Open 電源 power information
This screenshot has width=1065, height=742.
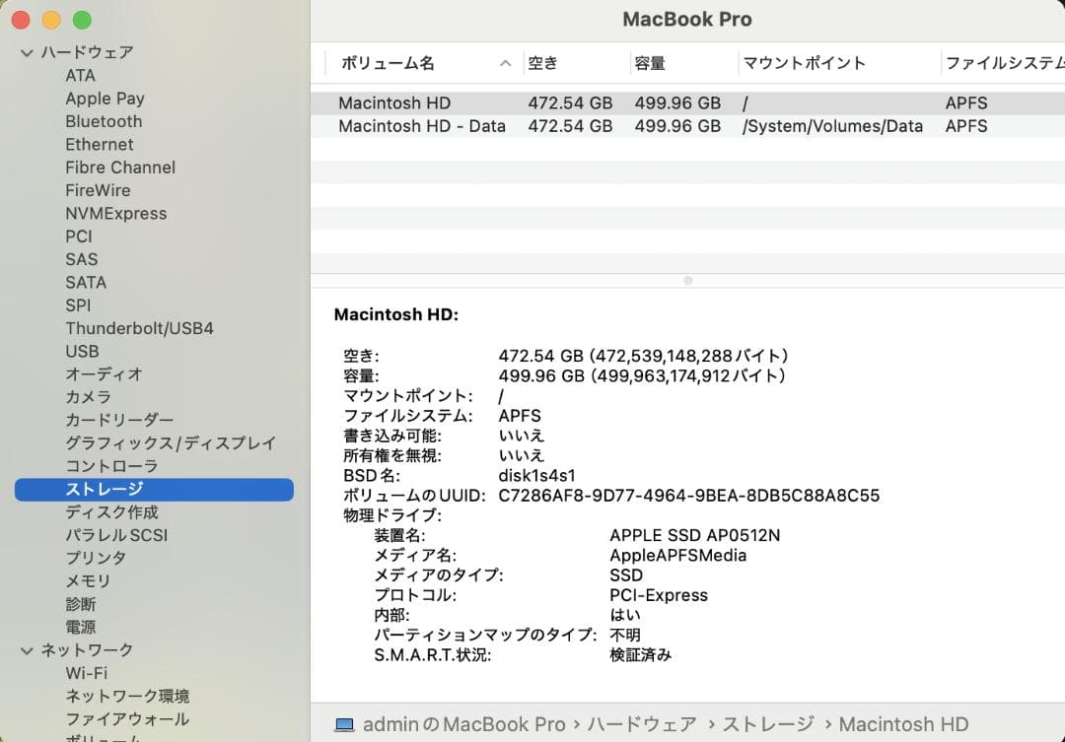coord(82,627)
